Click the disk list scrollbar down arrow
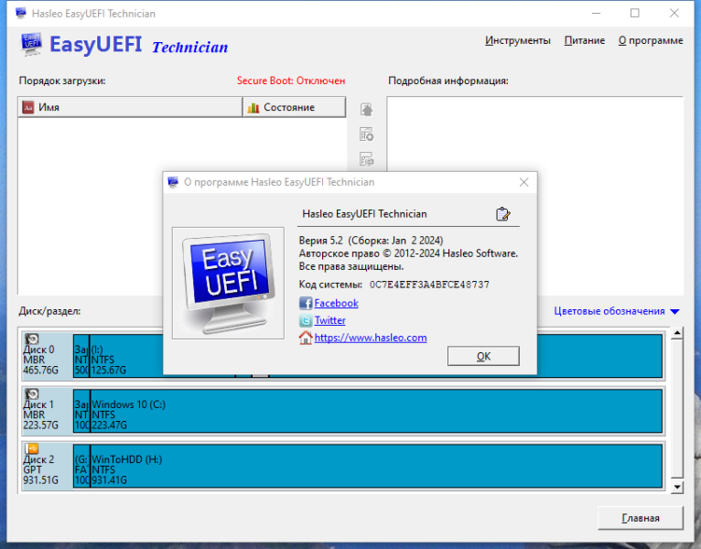Viewport: 701px width, 549px height. [677, 488]
